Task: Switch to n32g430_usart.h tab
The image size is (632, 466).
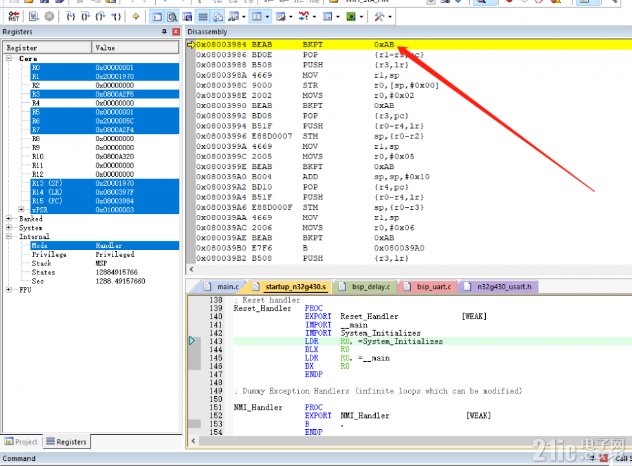Action: click(x=499, y=287)
